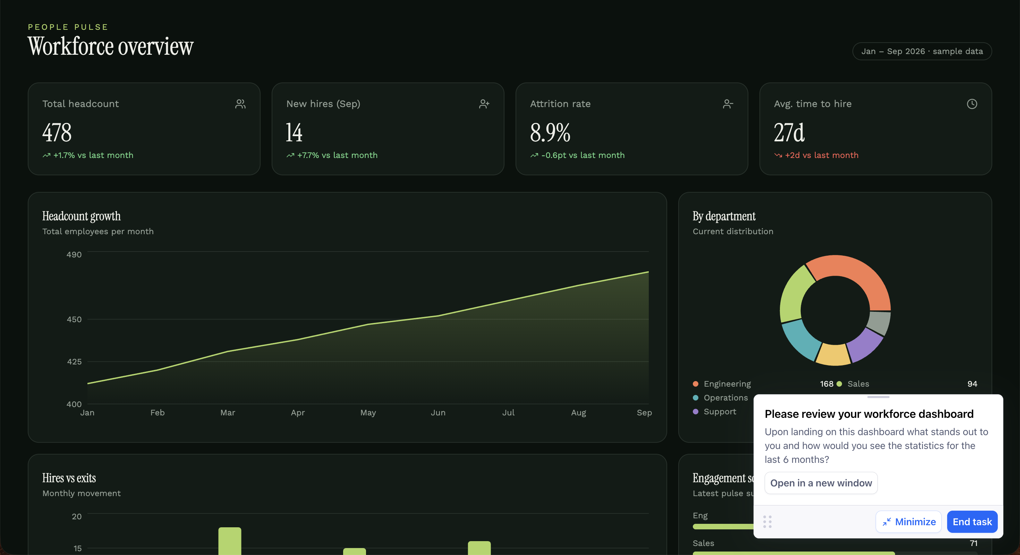
Task: Click the 478 total headcount value
Action: [x=57, y=132]
